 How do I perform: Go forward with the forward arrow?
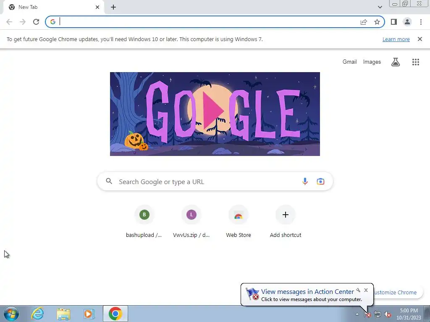coord(23,22)
